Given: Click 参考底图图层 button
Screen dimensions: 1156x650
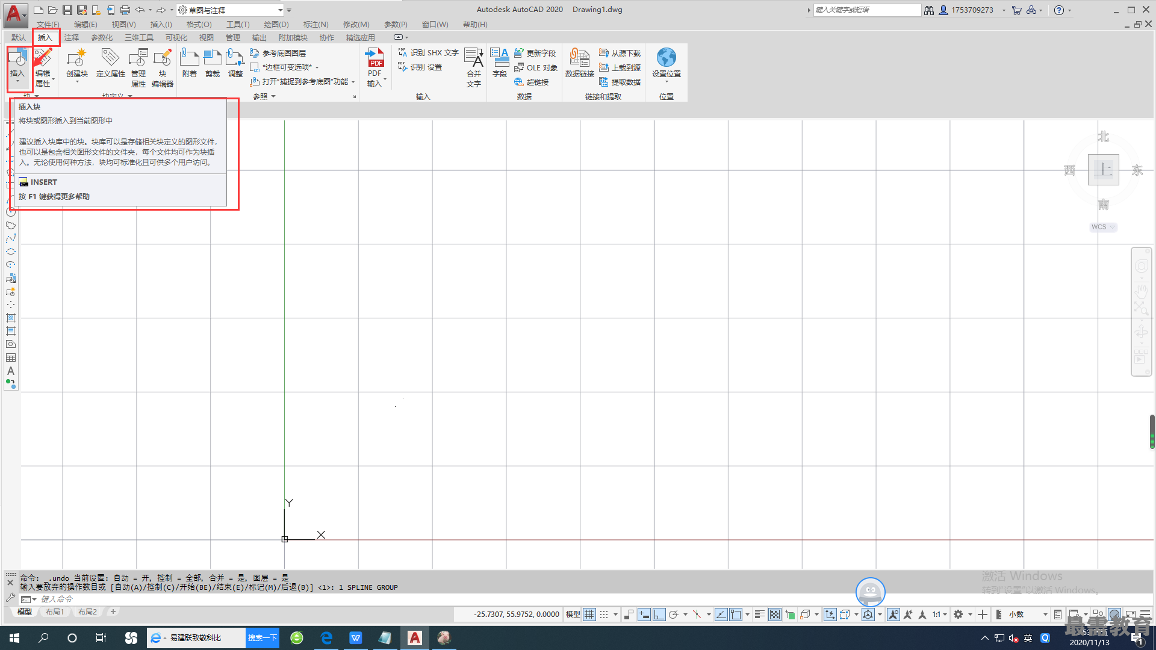Looking at the screenshot, I should 278,53.
